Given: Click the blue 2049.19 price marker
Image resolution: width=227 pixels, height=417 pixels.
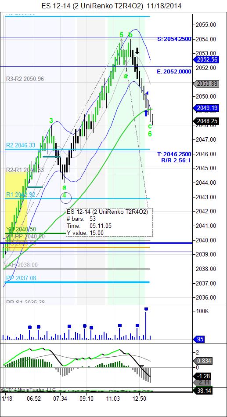Looking at the screenshot, I should 207,108.
